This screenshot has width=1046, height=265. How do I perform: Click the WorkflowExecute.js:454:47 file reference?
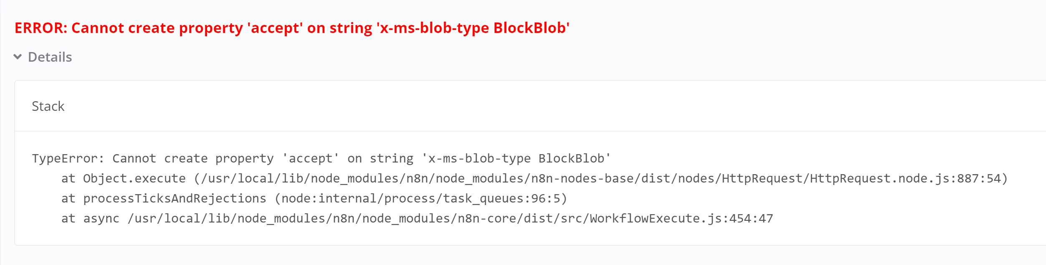681,218
